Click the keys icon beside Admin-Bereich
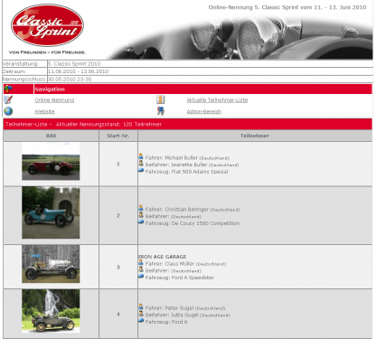This screenshot has height=339, width=377. (161, 111)
